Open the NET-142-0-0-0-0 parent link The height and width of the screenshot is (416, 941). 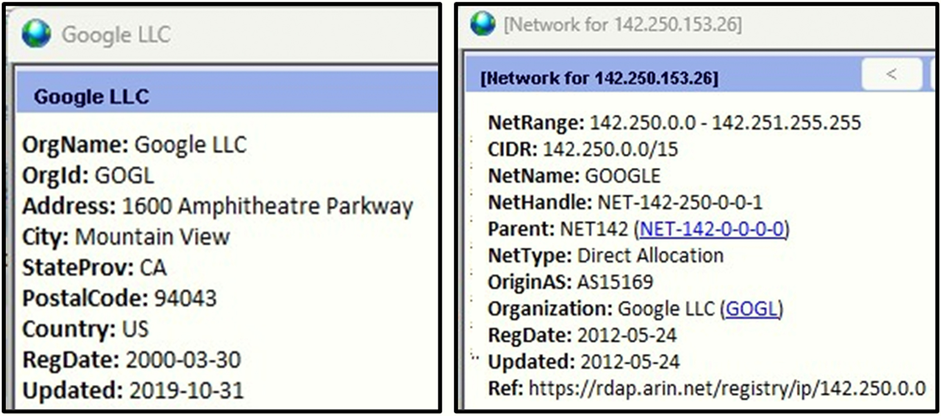pyautogui.click(x=711, y=229)
